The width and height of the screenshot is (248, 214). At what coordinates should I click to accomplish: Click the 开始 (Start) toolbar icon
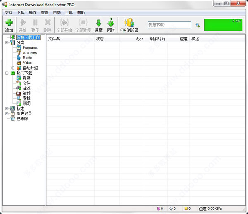pos(23,25)
